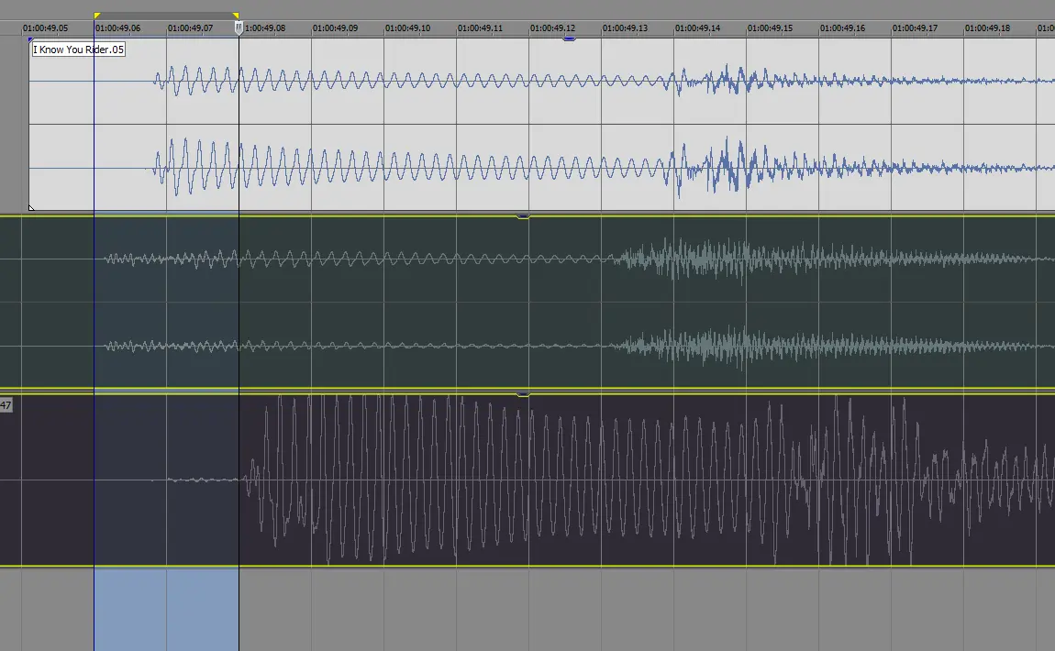Click the volume handle on bottom dark clip
Screen dimensions: 1055x651
coord(523,394)
